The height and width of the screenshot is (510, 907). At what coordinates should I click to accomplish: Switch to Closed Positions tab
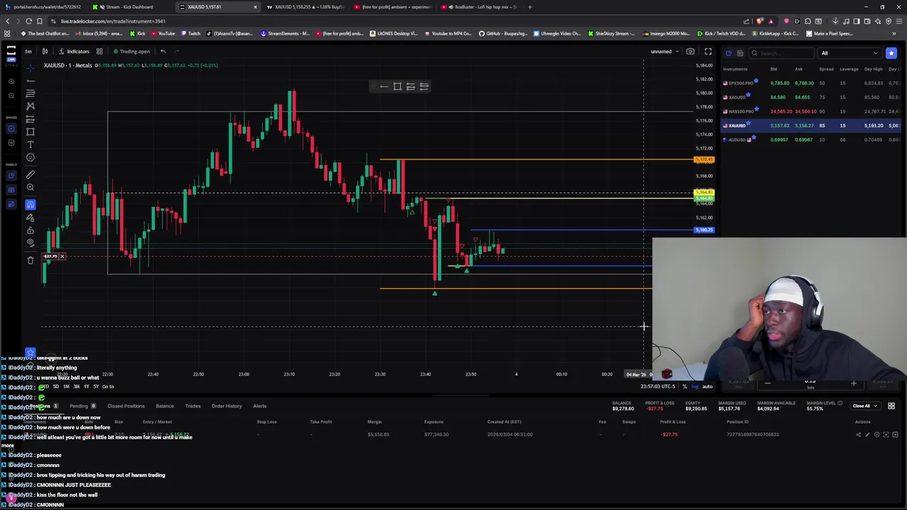[x=126, y=406]
